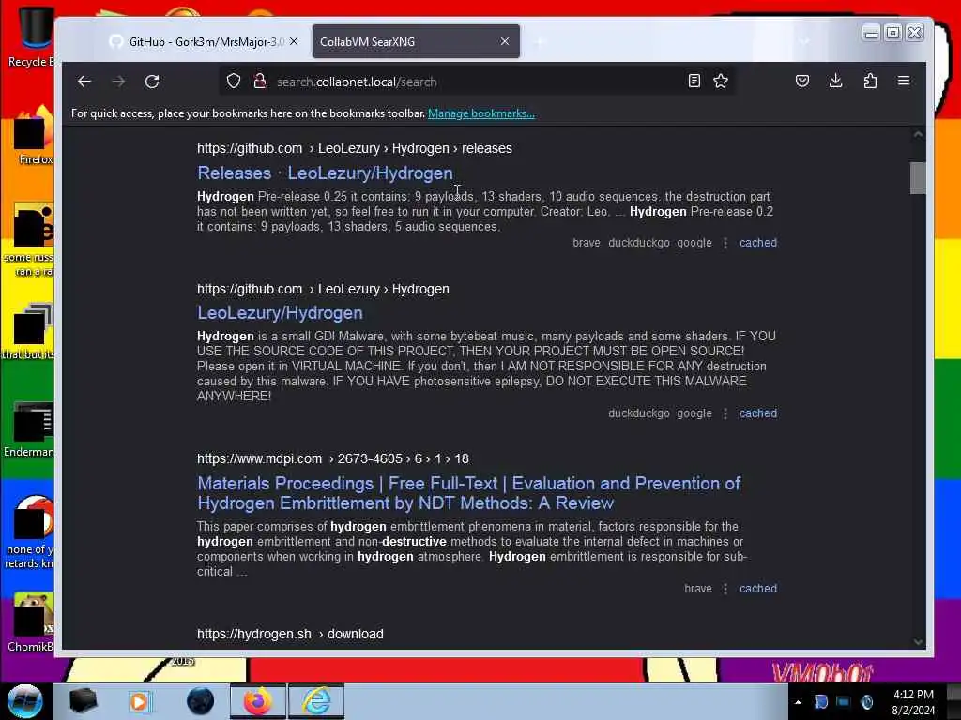Open the LeoLezury/Hydrogen repository result
The width and height of the screenshot is (961, 720).
pyautogui.click(x=280, y=313)
